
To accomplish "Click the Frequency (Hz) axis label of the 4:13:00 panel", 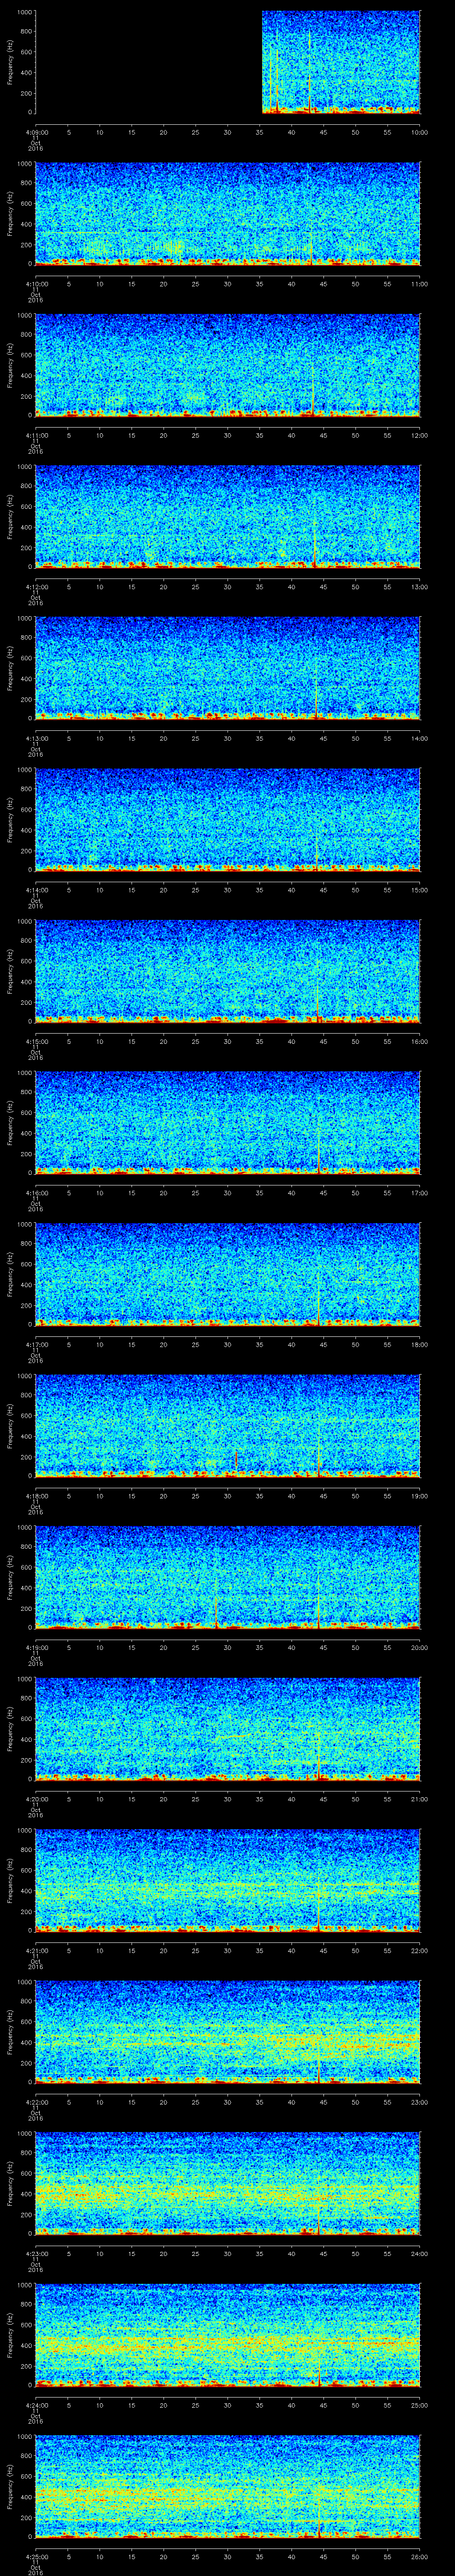I will pyautogui.click(x=10, y=667).
